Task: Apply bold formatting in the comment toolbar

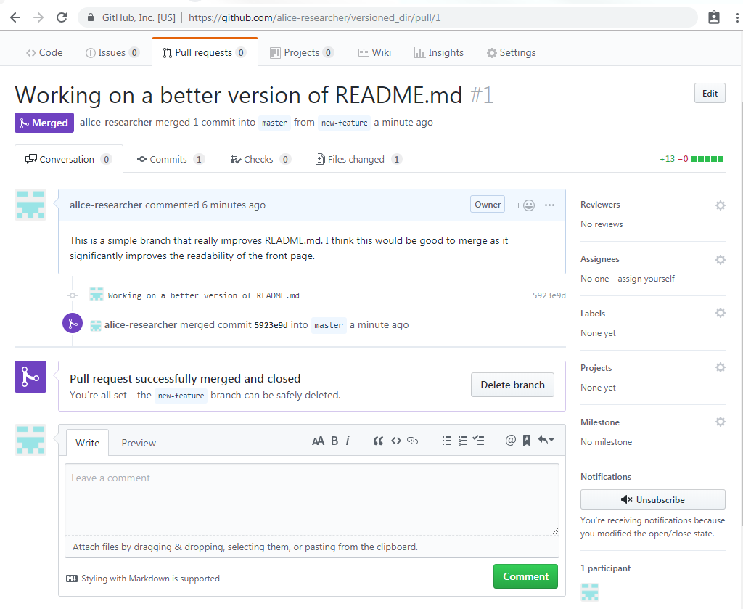Action: 334,440
